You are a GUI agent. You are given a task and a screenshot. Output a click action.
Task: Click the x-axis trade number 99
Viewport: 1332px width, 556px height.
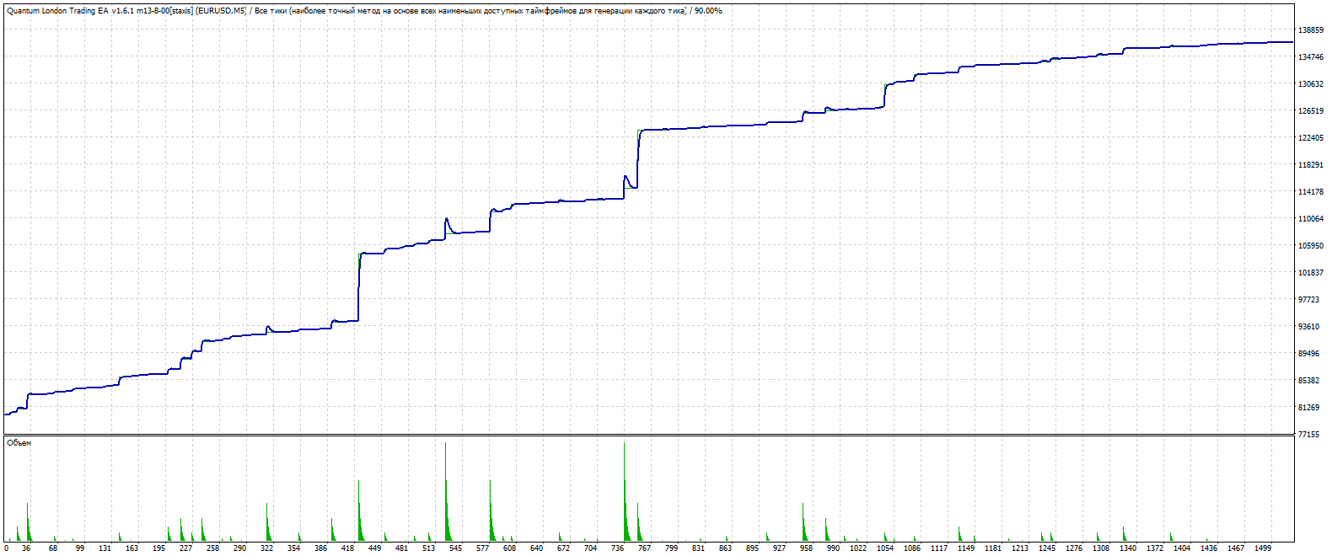pyautogui.click(x=80, y=548)
